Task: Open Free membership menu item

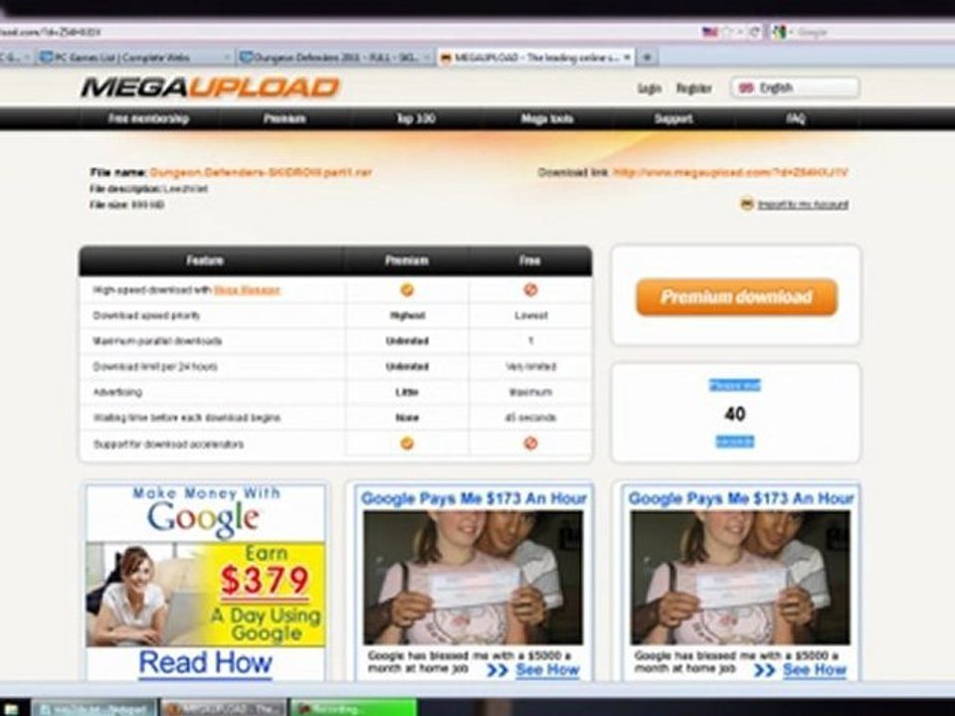Action: [148, 118]
